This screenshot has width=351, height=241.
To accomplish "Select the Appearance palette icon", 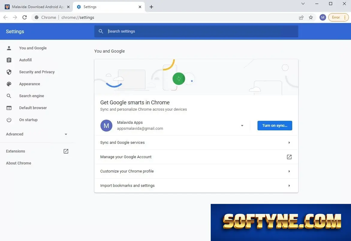I will 9,84.
